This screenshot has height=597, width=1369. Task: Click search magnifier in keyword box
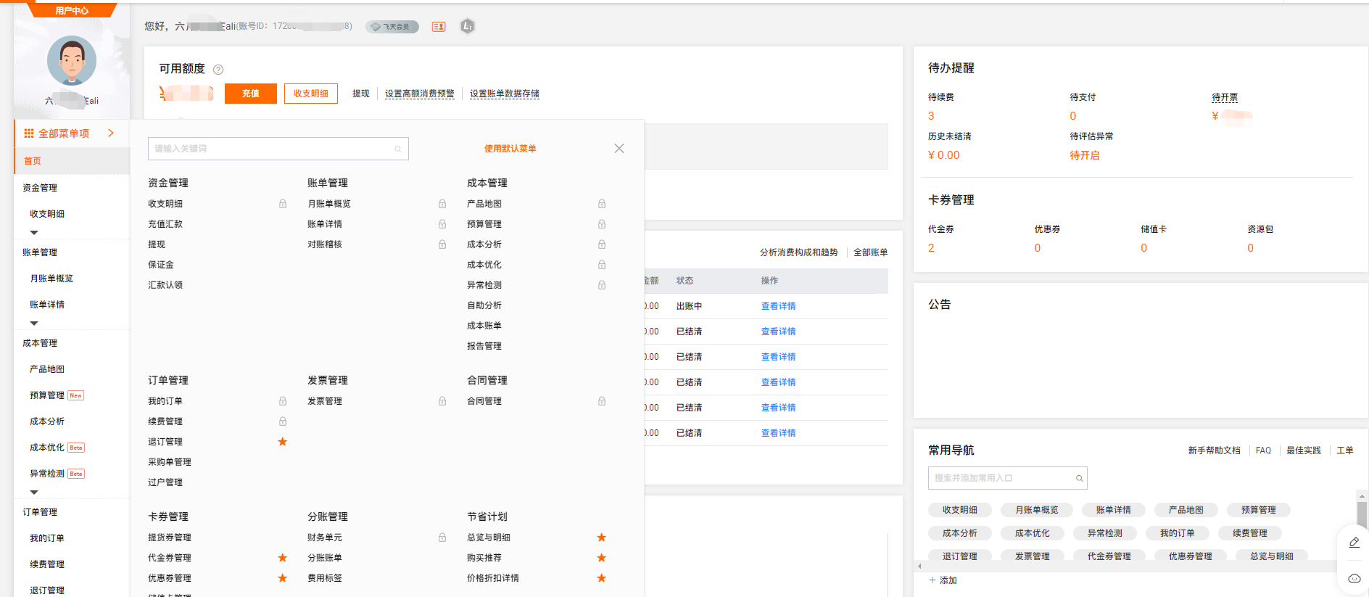click(398, 149)
